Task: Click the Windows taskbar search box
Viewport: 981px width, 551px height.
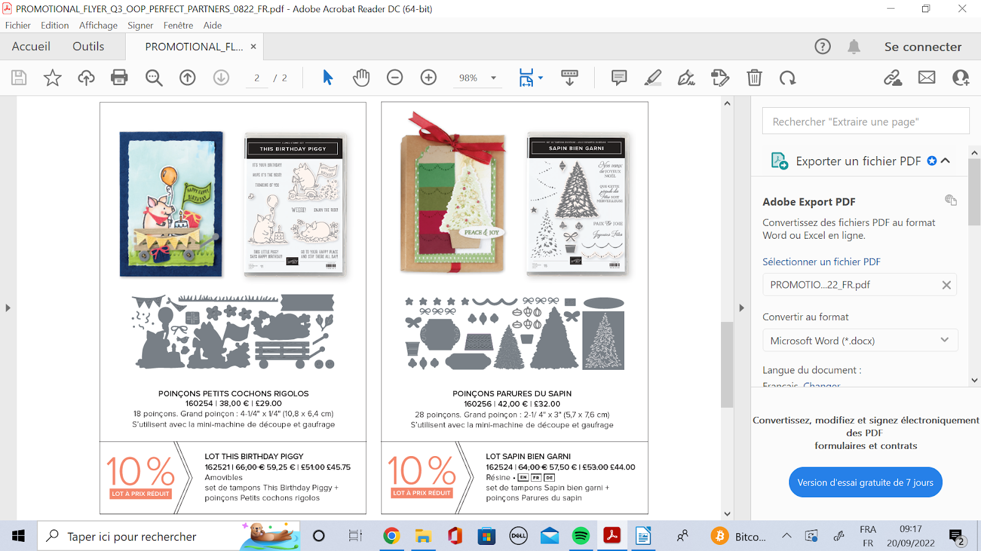Action: tap(169, 536)
